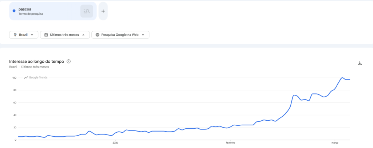
Task: Click the 2026 label on the time axis
Action: click(115, 143)
